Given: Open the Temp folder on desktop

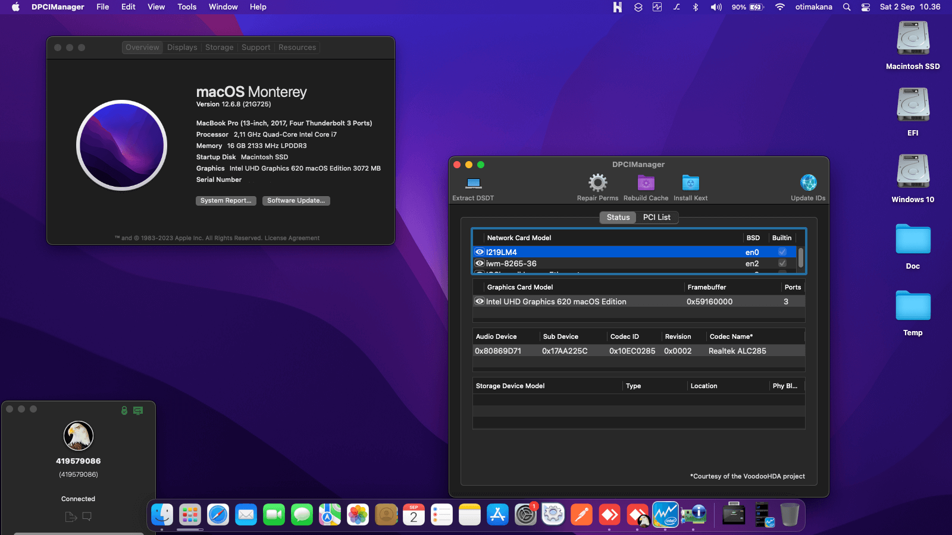Looking at the screenshot, I should [913, 306].
